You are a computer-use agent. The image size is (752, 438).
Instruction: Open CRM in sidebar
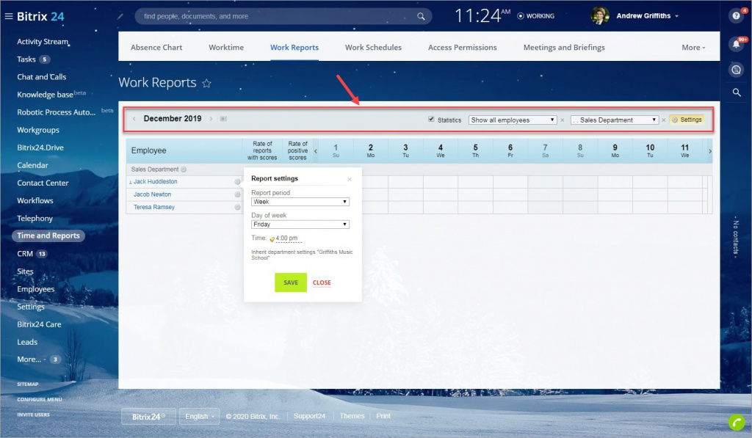tap(25, 254)
